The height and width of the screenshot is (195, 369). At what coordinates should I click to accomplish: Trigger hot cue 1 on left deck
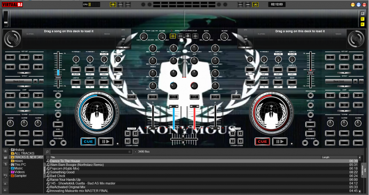(10, 57)
